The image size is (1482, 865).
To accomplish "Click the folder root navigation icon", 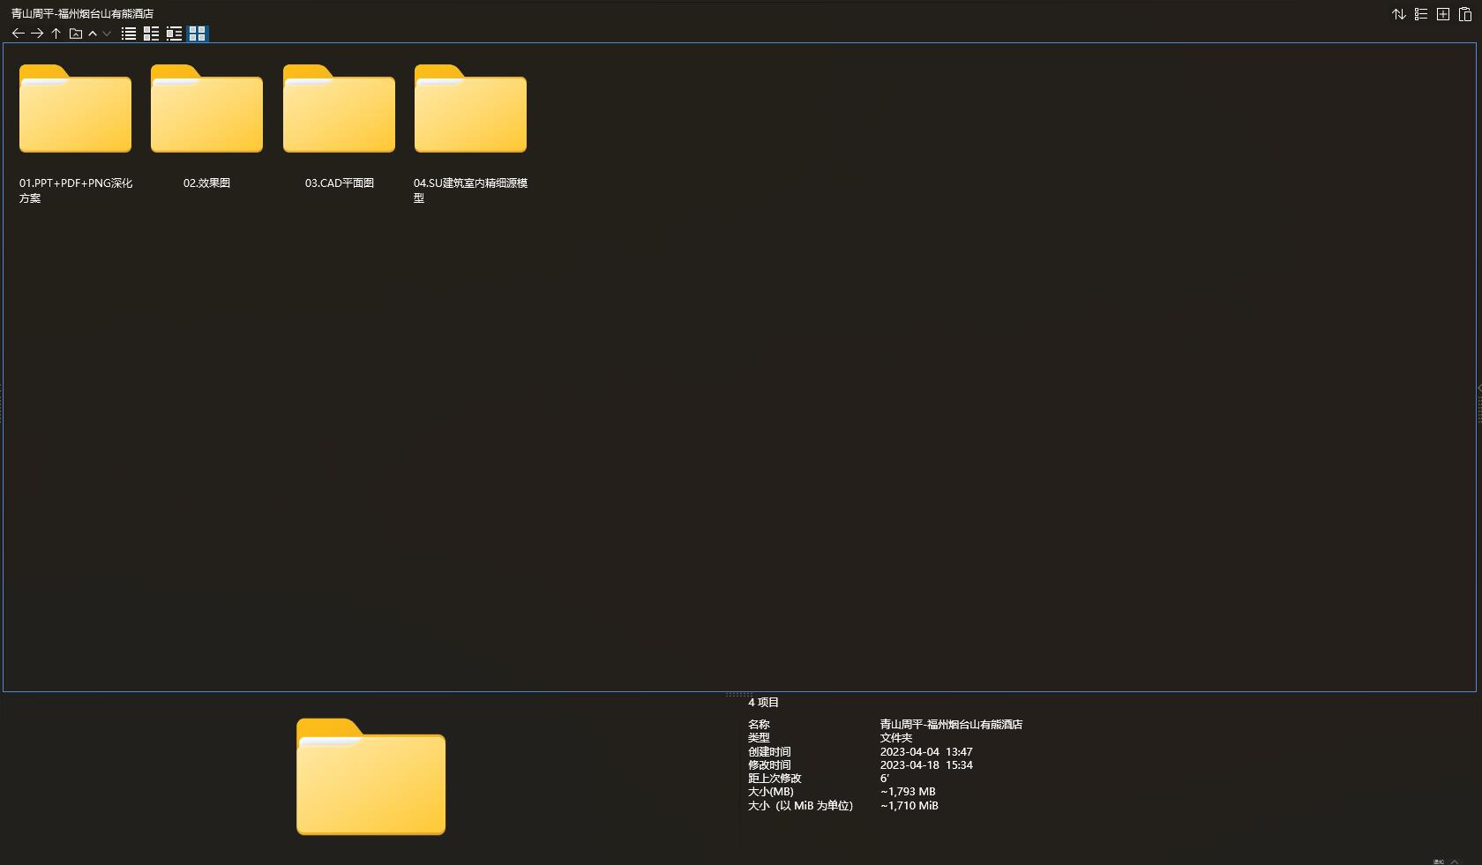I will pyautogui.click(x=76, y=34).
